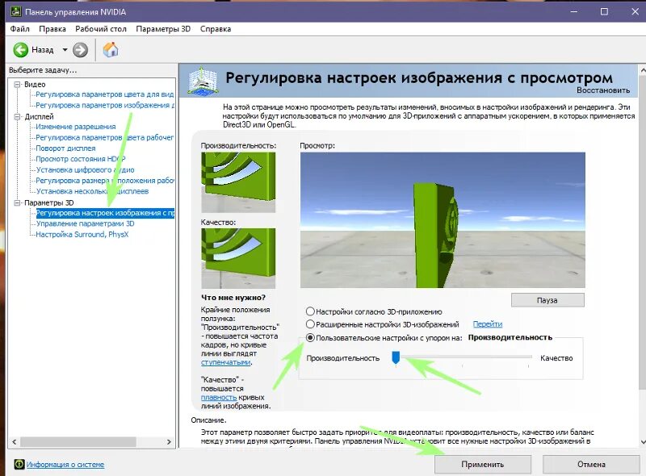Click the Качество preview thumbnail
The width and height of the screenshot is (646, 476).
pyautogui.click(x=238, y=258)
